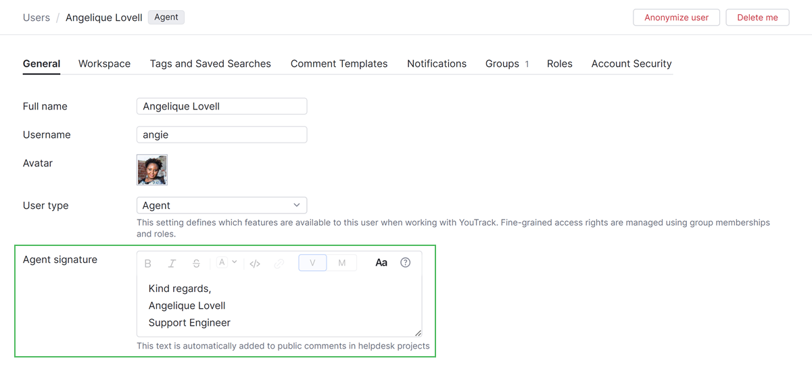Viewport: 812px width, 371px height.
Task: Navigate to Users breadcrumb link
Action: 37,18
